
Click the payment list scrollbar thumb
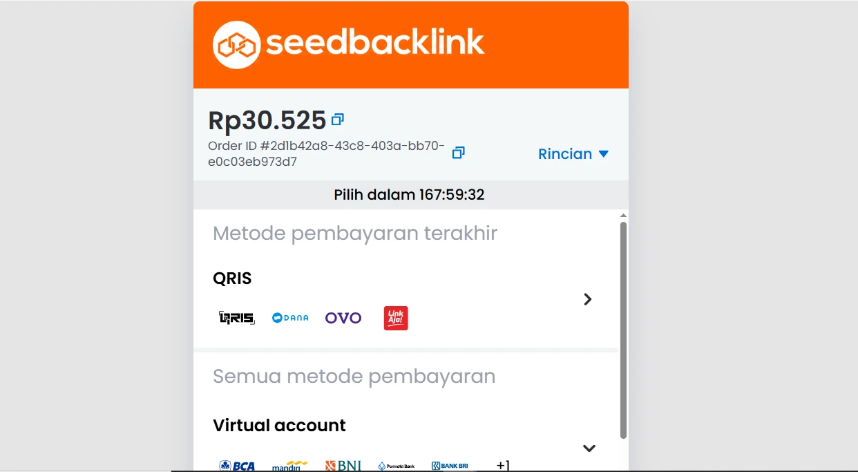pos(623,330)
